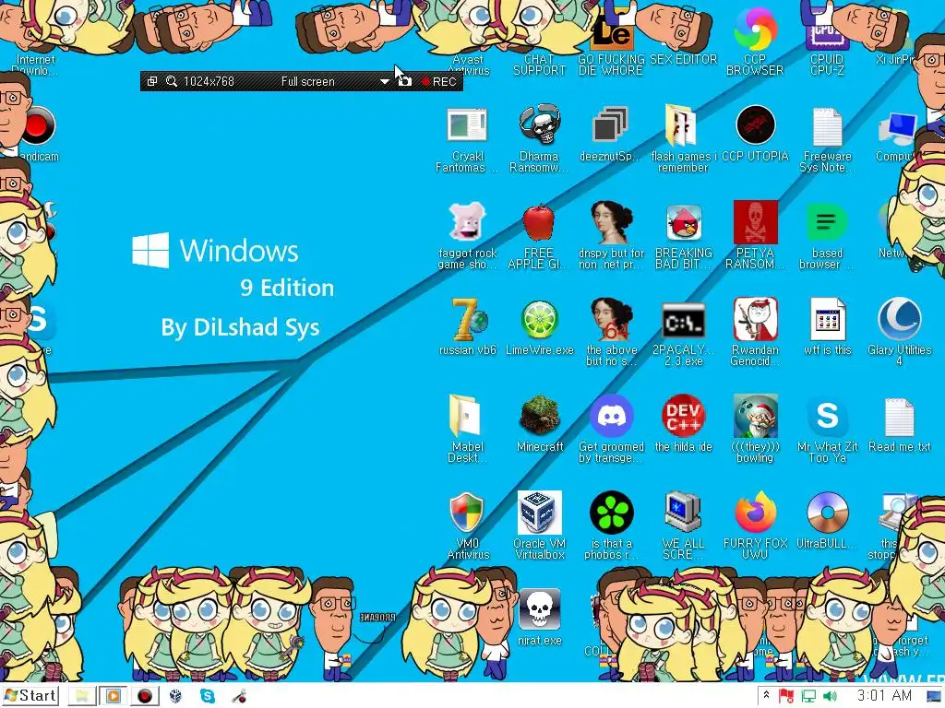
Task: Open the Mabel Deskt... folder icon
Action: [467, 429]
